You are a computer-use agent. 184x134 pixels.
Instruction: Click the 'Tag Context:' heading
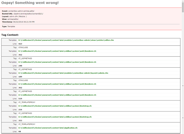tap(10, 35)
